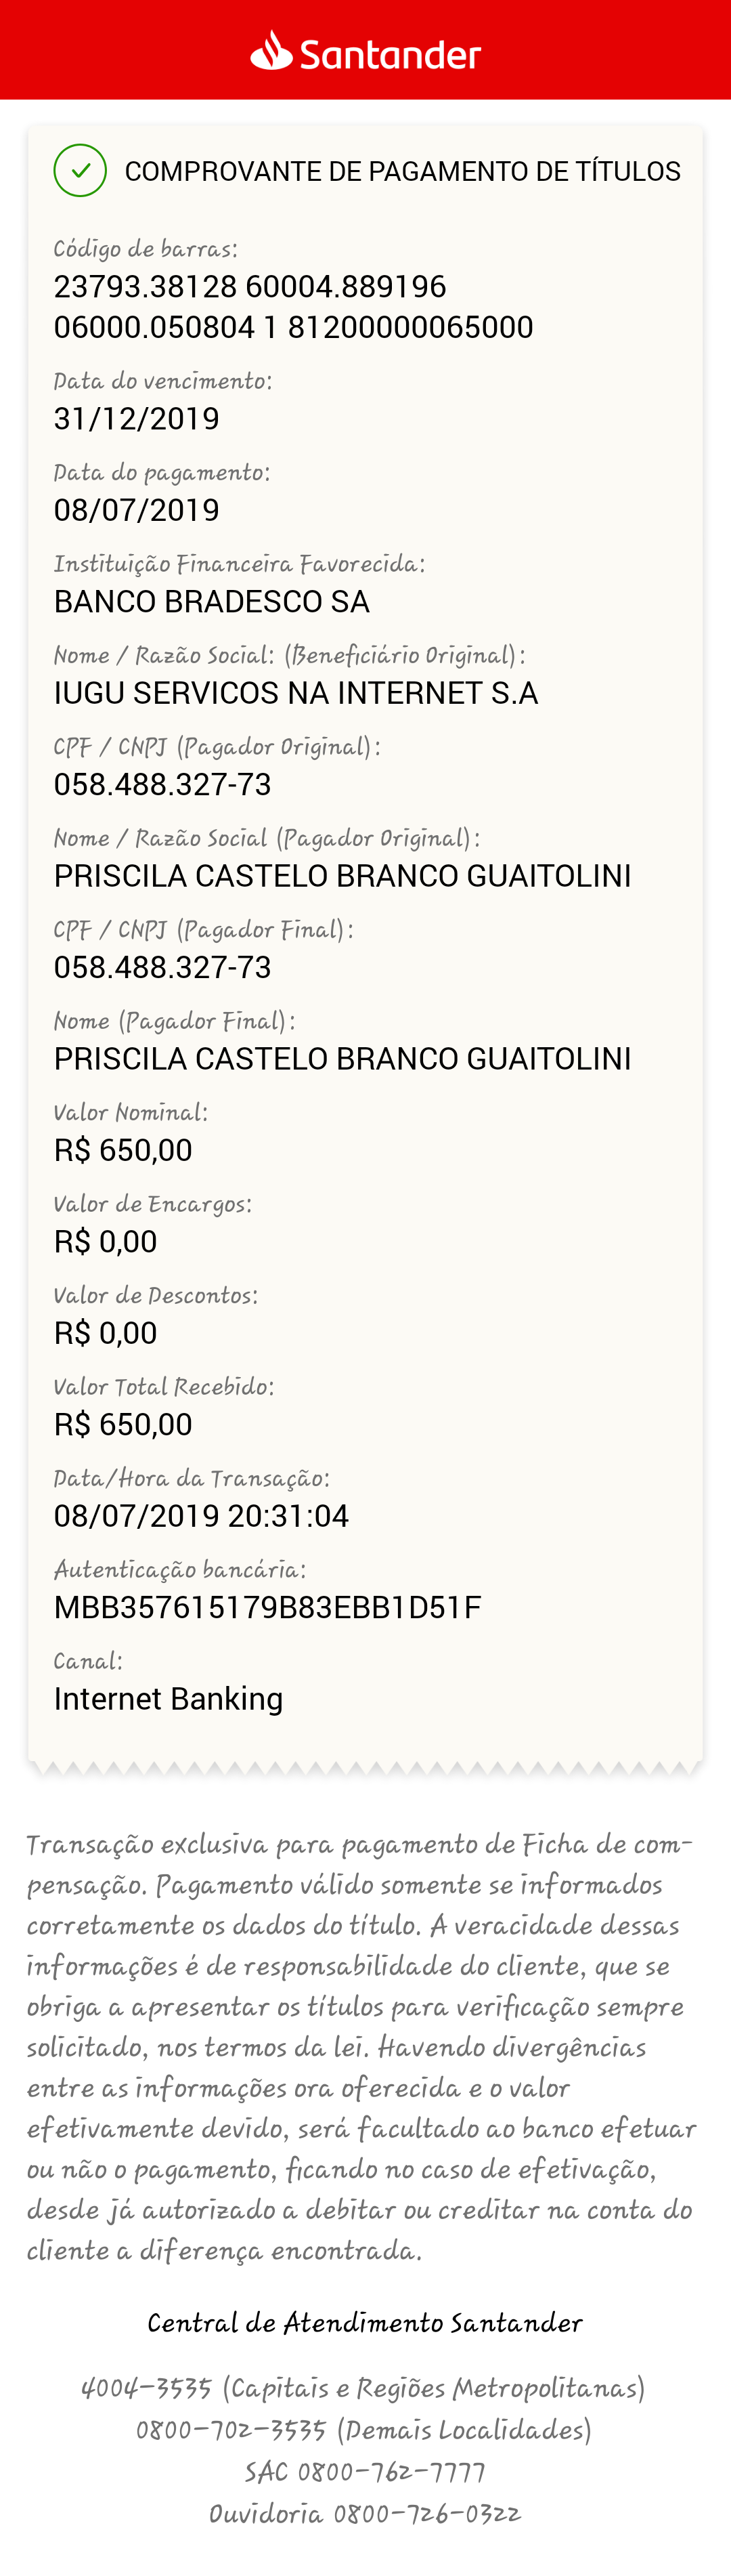The width and height of the screenshot is (731, 2576).
Task: Click the Internet Banking channel value
Action: click(169, 1699)
